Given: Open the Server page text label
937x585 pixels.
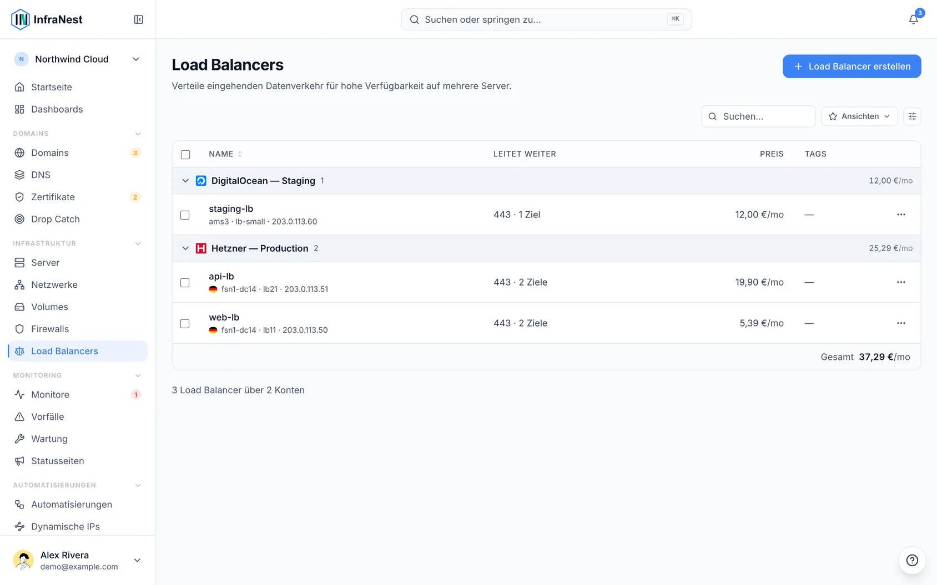Looking at the screenshot, I should click(46, 263).
